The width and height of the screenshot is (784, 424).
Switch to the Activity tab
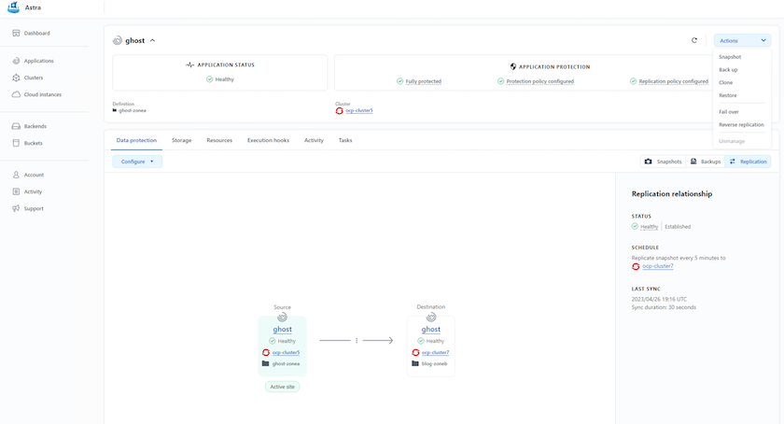pos(314,140)
